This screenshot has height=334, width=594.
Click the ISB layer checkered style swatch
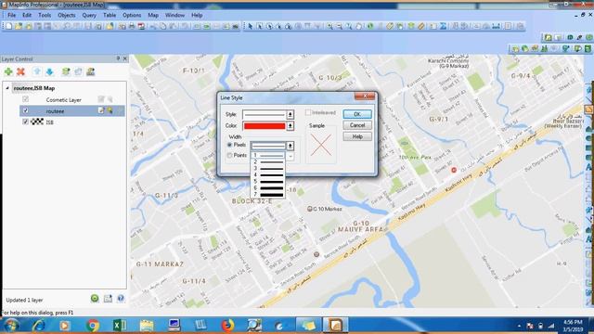(37, 122)
